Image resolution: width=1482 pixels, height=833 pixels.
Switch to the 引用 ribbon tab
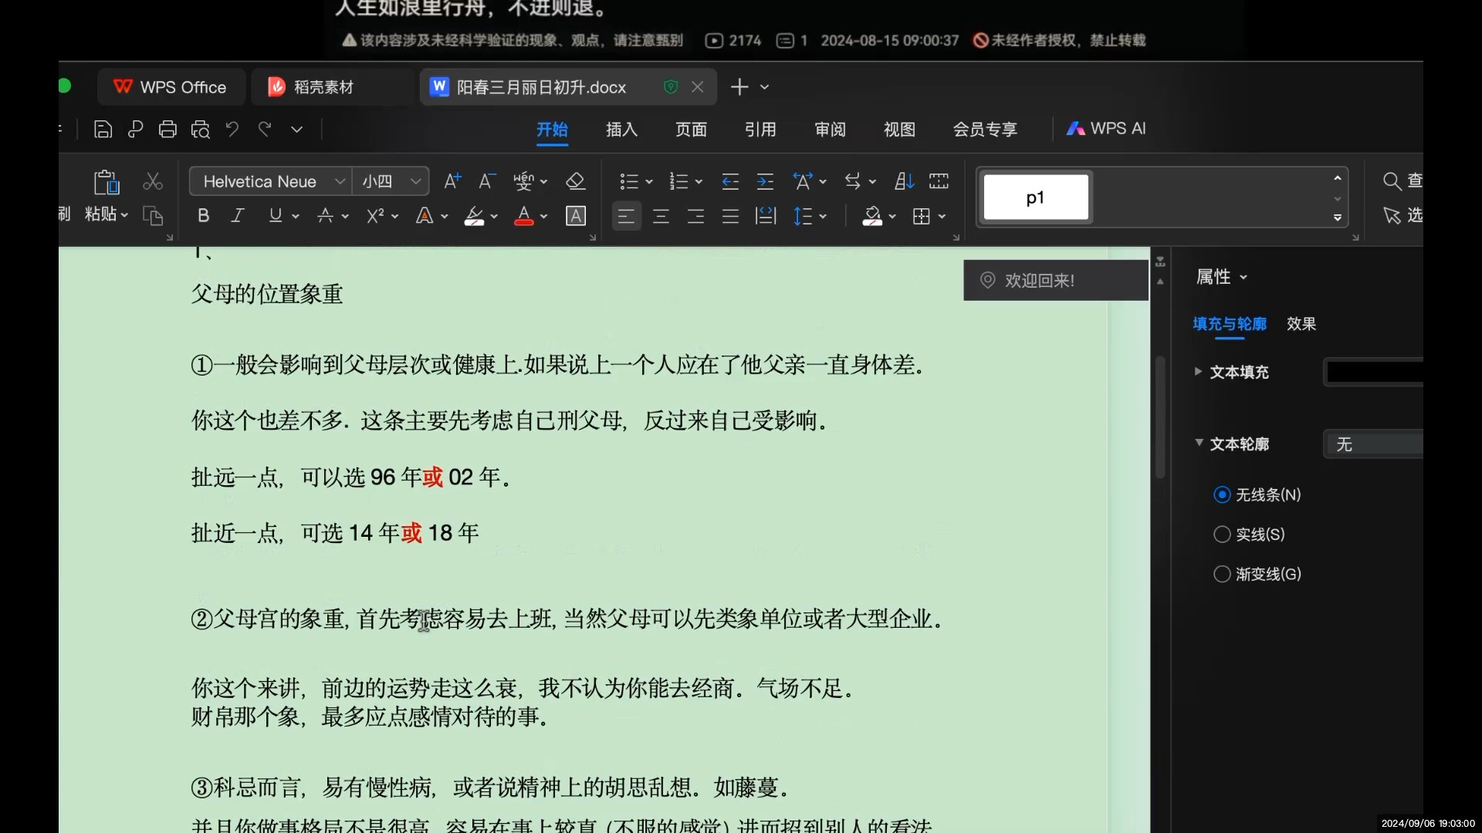point(761,130)
